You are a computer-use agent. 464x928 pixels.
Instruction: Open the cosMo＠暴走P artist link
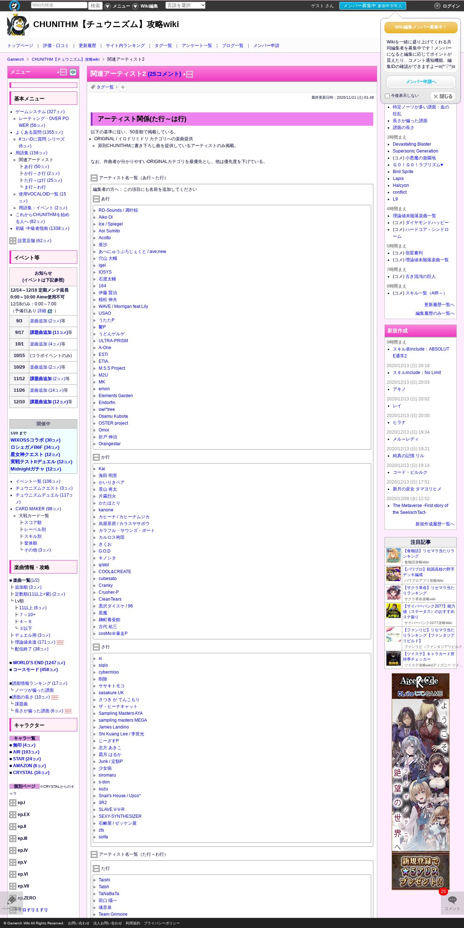coord(113,633)
